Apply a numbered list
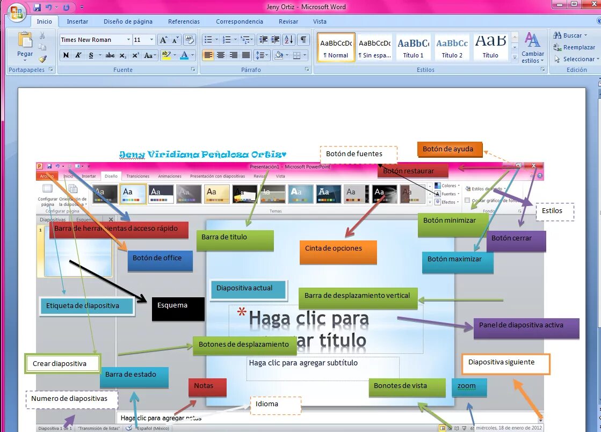The width and height of the screenshot is (601, 432). (x=227, y=40)
